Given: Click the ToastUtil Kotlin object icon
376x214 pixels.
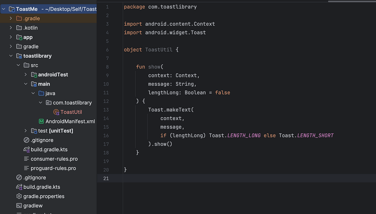Looking at the screenshot, I should click(56, 112).
